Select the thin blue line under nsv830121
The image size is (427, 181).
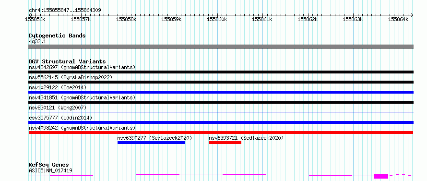click(221, 112)
